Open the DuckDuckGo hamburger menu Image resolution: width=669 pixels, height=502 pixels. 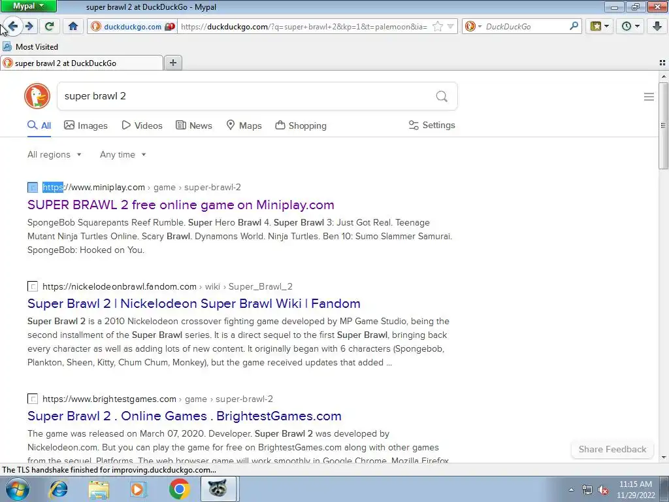tap(649, 97)
